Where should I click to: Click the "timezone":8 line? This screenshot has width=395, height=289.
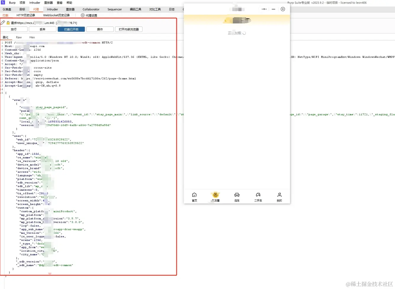coord(27,190)
